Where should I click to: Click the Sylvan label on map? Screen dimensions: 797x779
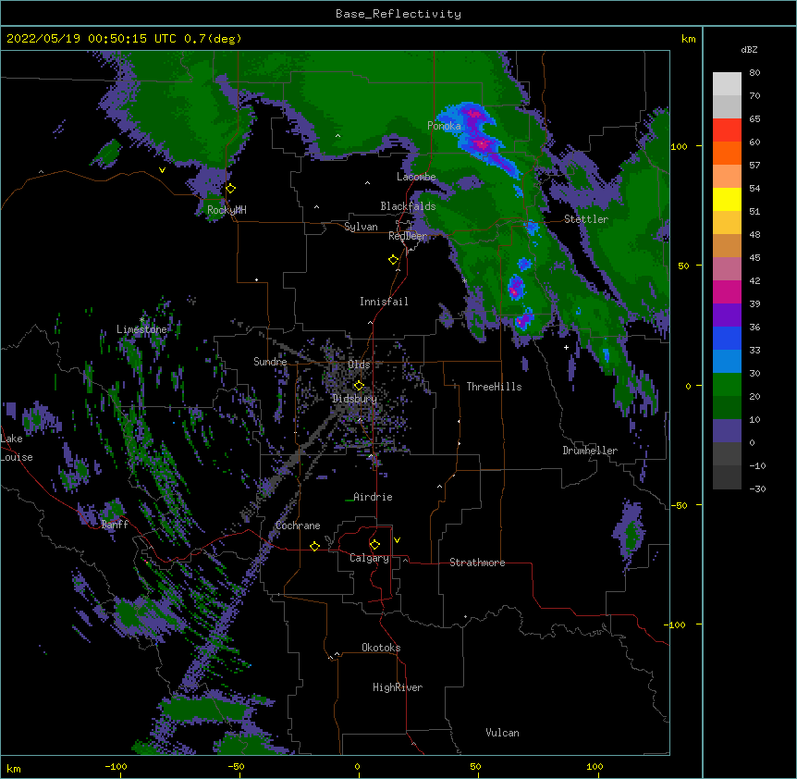point(361,227)
